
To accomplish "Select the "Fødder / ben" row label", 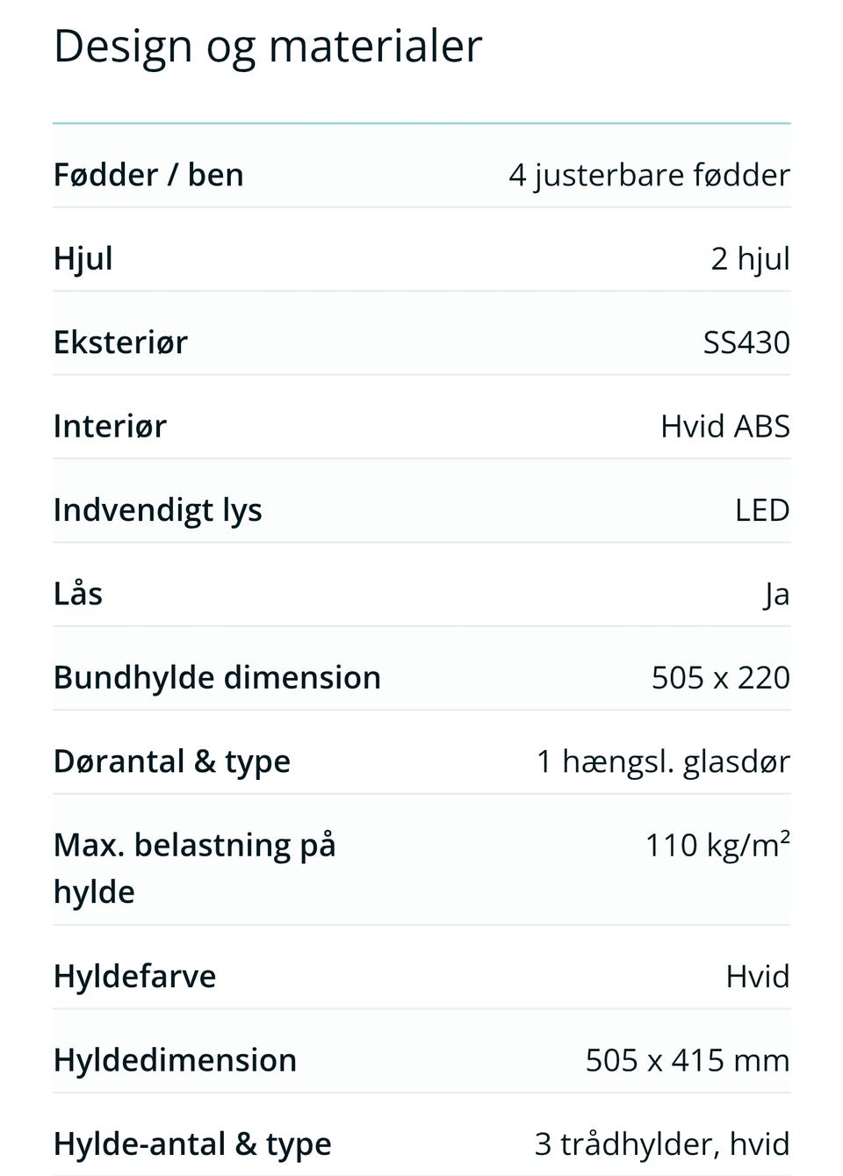I will (148, 175).
